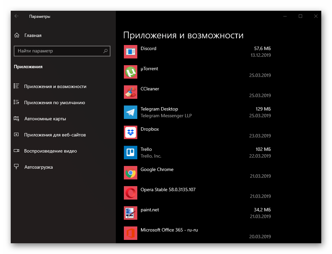Go to Автозагрузка startup settings
332x254 pixels.
(x=38, y=167)
